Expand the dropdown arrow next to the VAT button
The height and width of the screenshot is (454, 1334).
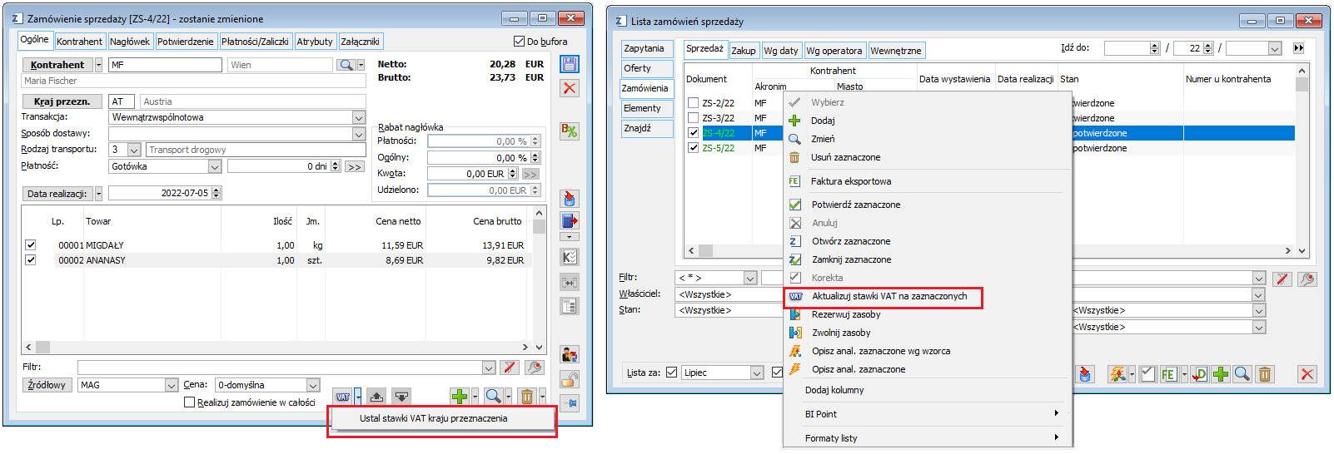358,397
